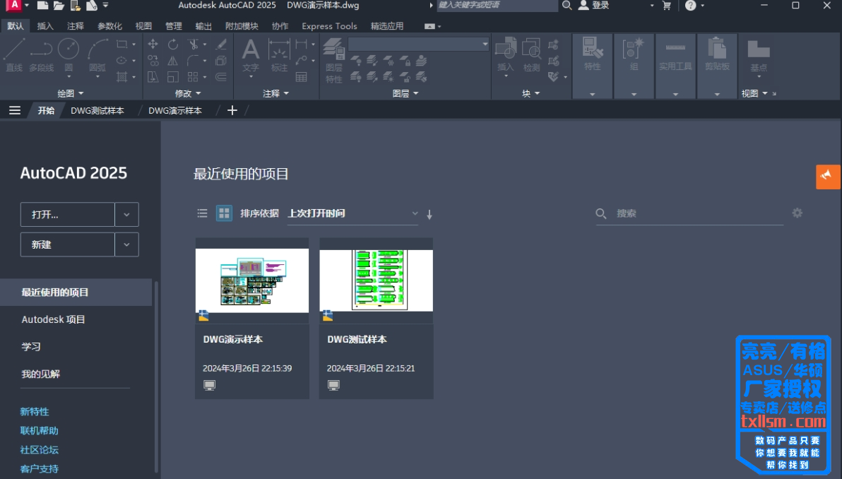Expand the Layers (图层) panel

tap(405, 93)
